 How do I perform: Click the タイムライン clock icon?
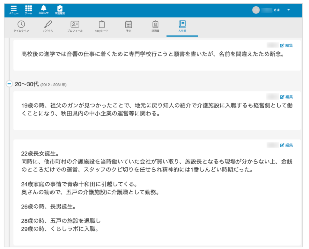21,24
